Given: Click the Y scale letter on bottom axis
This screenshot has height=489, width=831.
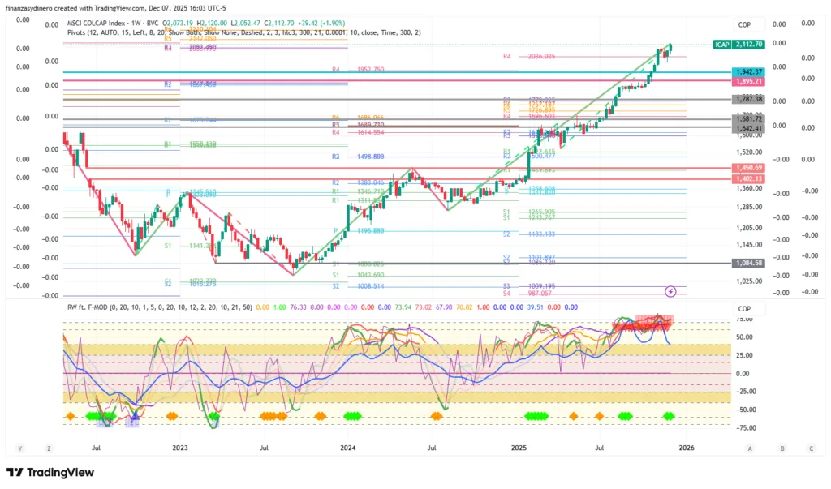Looking at the screenshot, I should pos(18,448).
